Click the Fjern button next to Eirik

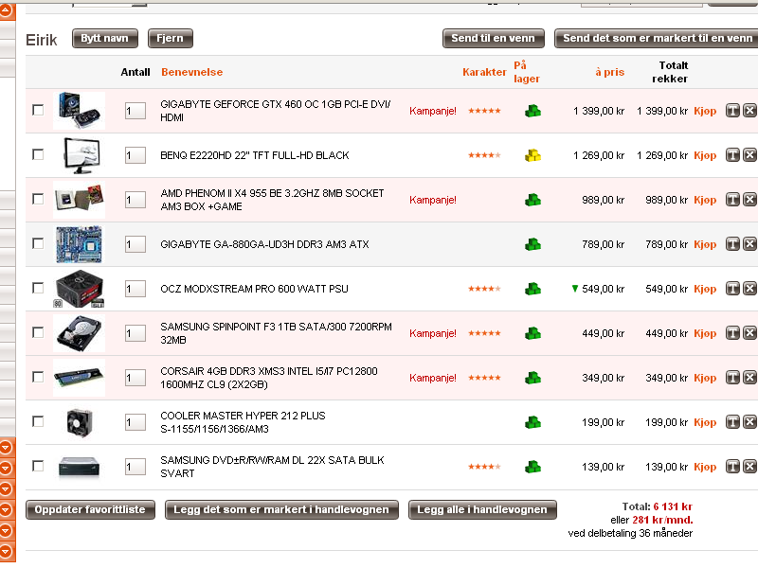click(x=171, y=38)
